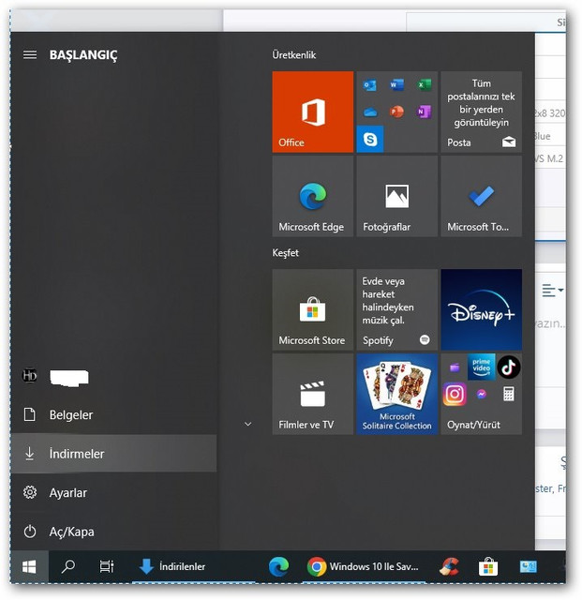
Task: Launch Microsoft Edge tile
Action: pyautogui.click(x=313, y=196)
